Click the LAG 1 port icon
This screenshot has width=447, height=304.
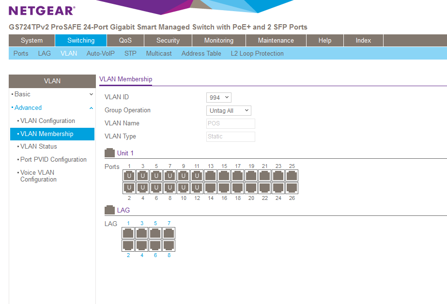pos(128,233)
